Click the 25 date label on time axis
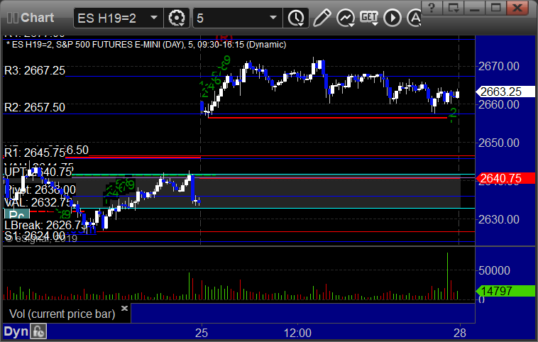 coord(202,333)
